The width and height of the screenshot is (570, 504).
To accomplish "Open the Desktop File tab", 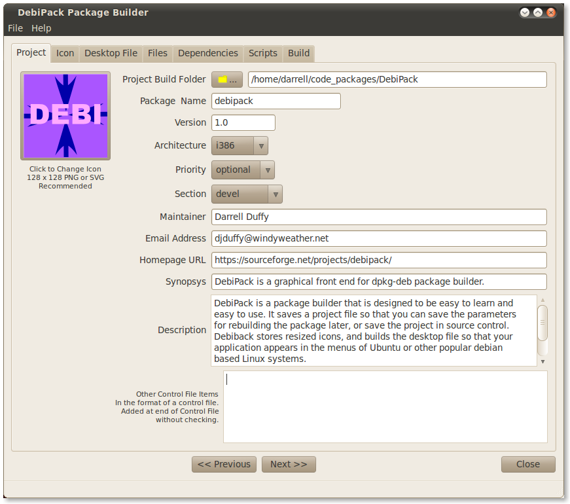I will [x=111, y=53].
